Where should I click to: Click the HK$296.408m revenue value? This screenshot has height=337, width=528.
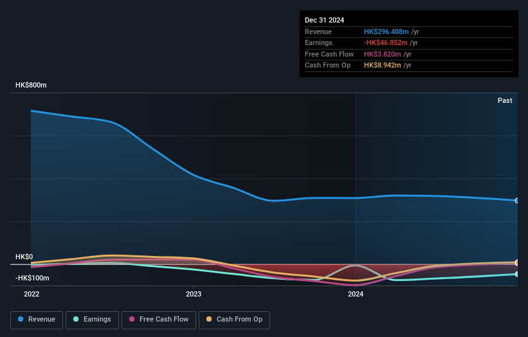387,32
